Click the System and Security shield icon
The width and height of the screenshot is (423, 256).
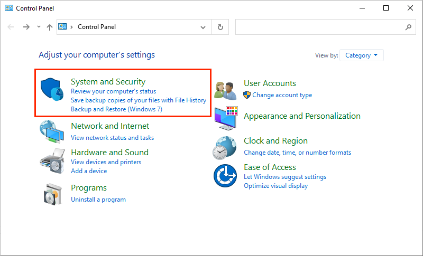coord(52,89)
